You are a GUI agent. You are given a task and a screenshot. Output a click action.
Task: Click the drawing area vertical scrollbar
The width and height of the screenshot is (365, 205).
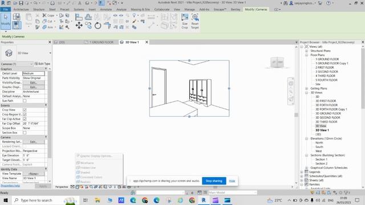[x=296, y=114]
